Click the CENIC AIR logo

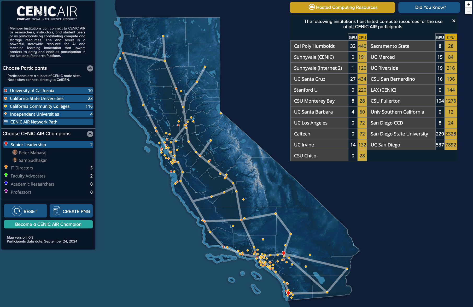(x=47, y=13)
